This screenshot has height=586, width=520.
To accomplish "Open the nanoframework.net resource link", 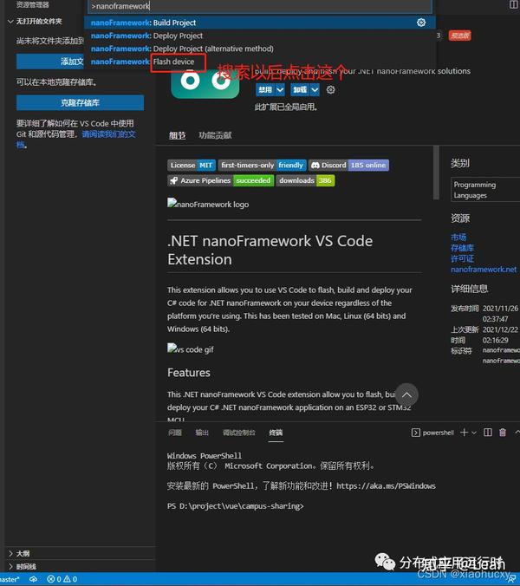I will [x=484, y=269].
